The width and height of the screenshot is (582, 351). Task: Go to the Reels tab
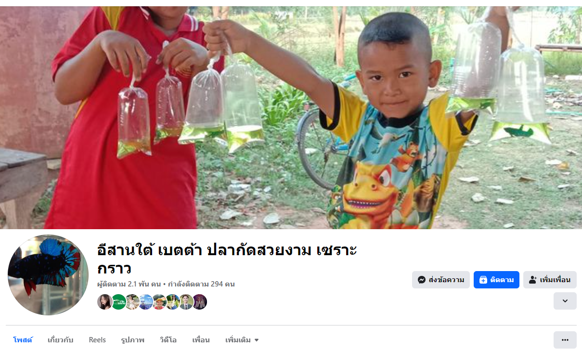pos(97,340)
